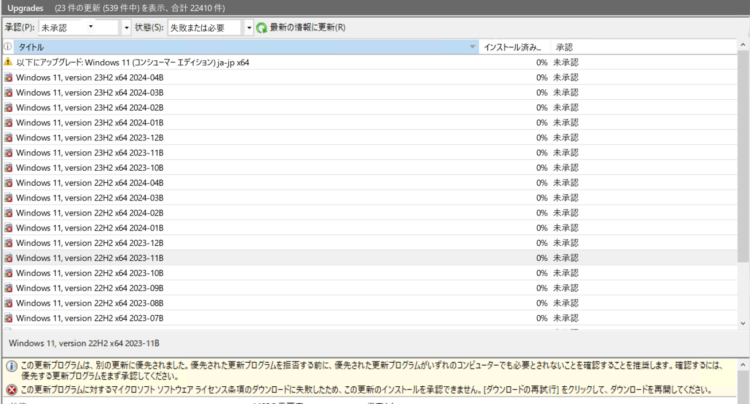Select Windows 11, version 23H2 x64 2023-11B

tap(370, 152)
